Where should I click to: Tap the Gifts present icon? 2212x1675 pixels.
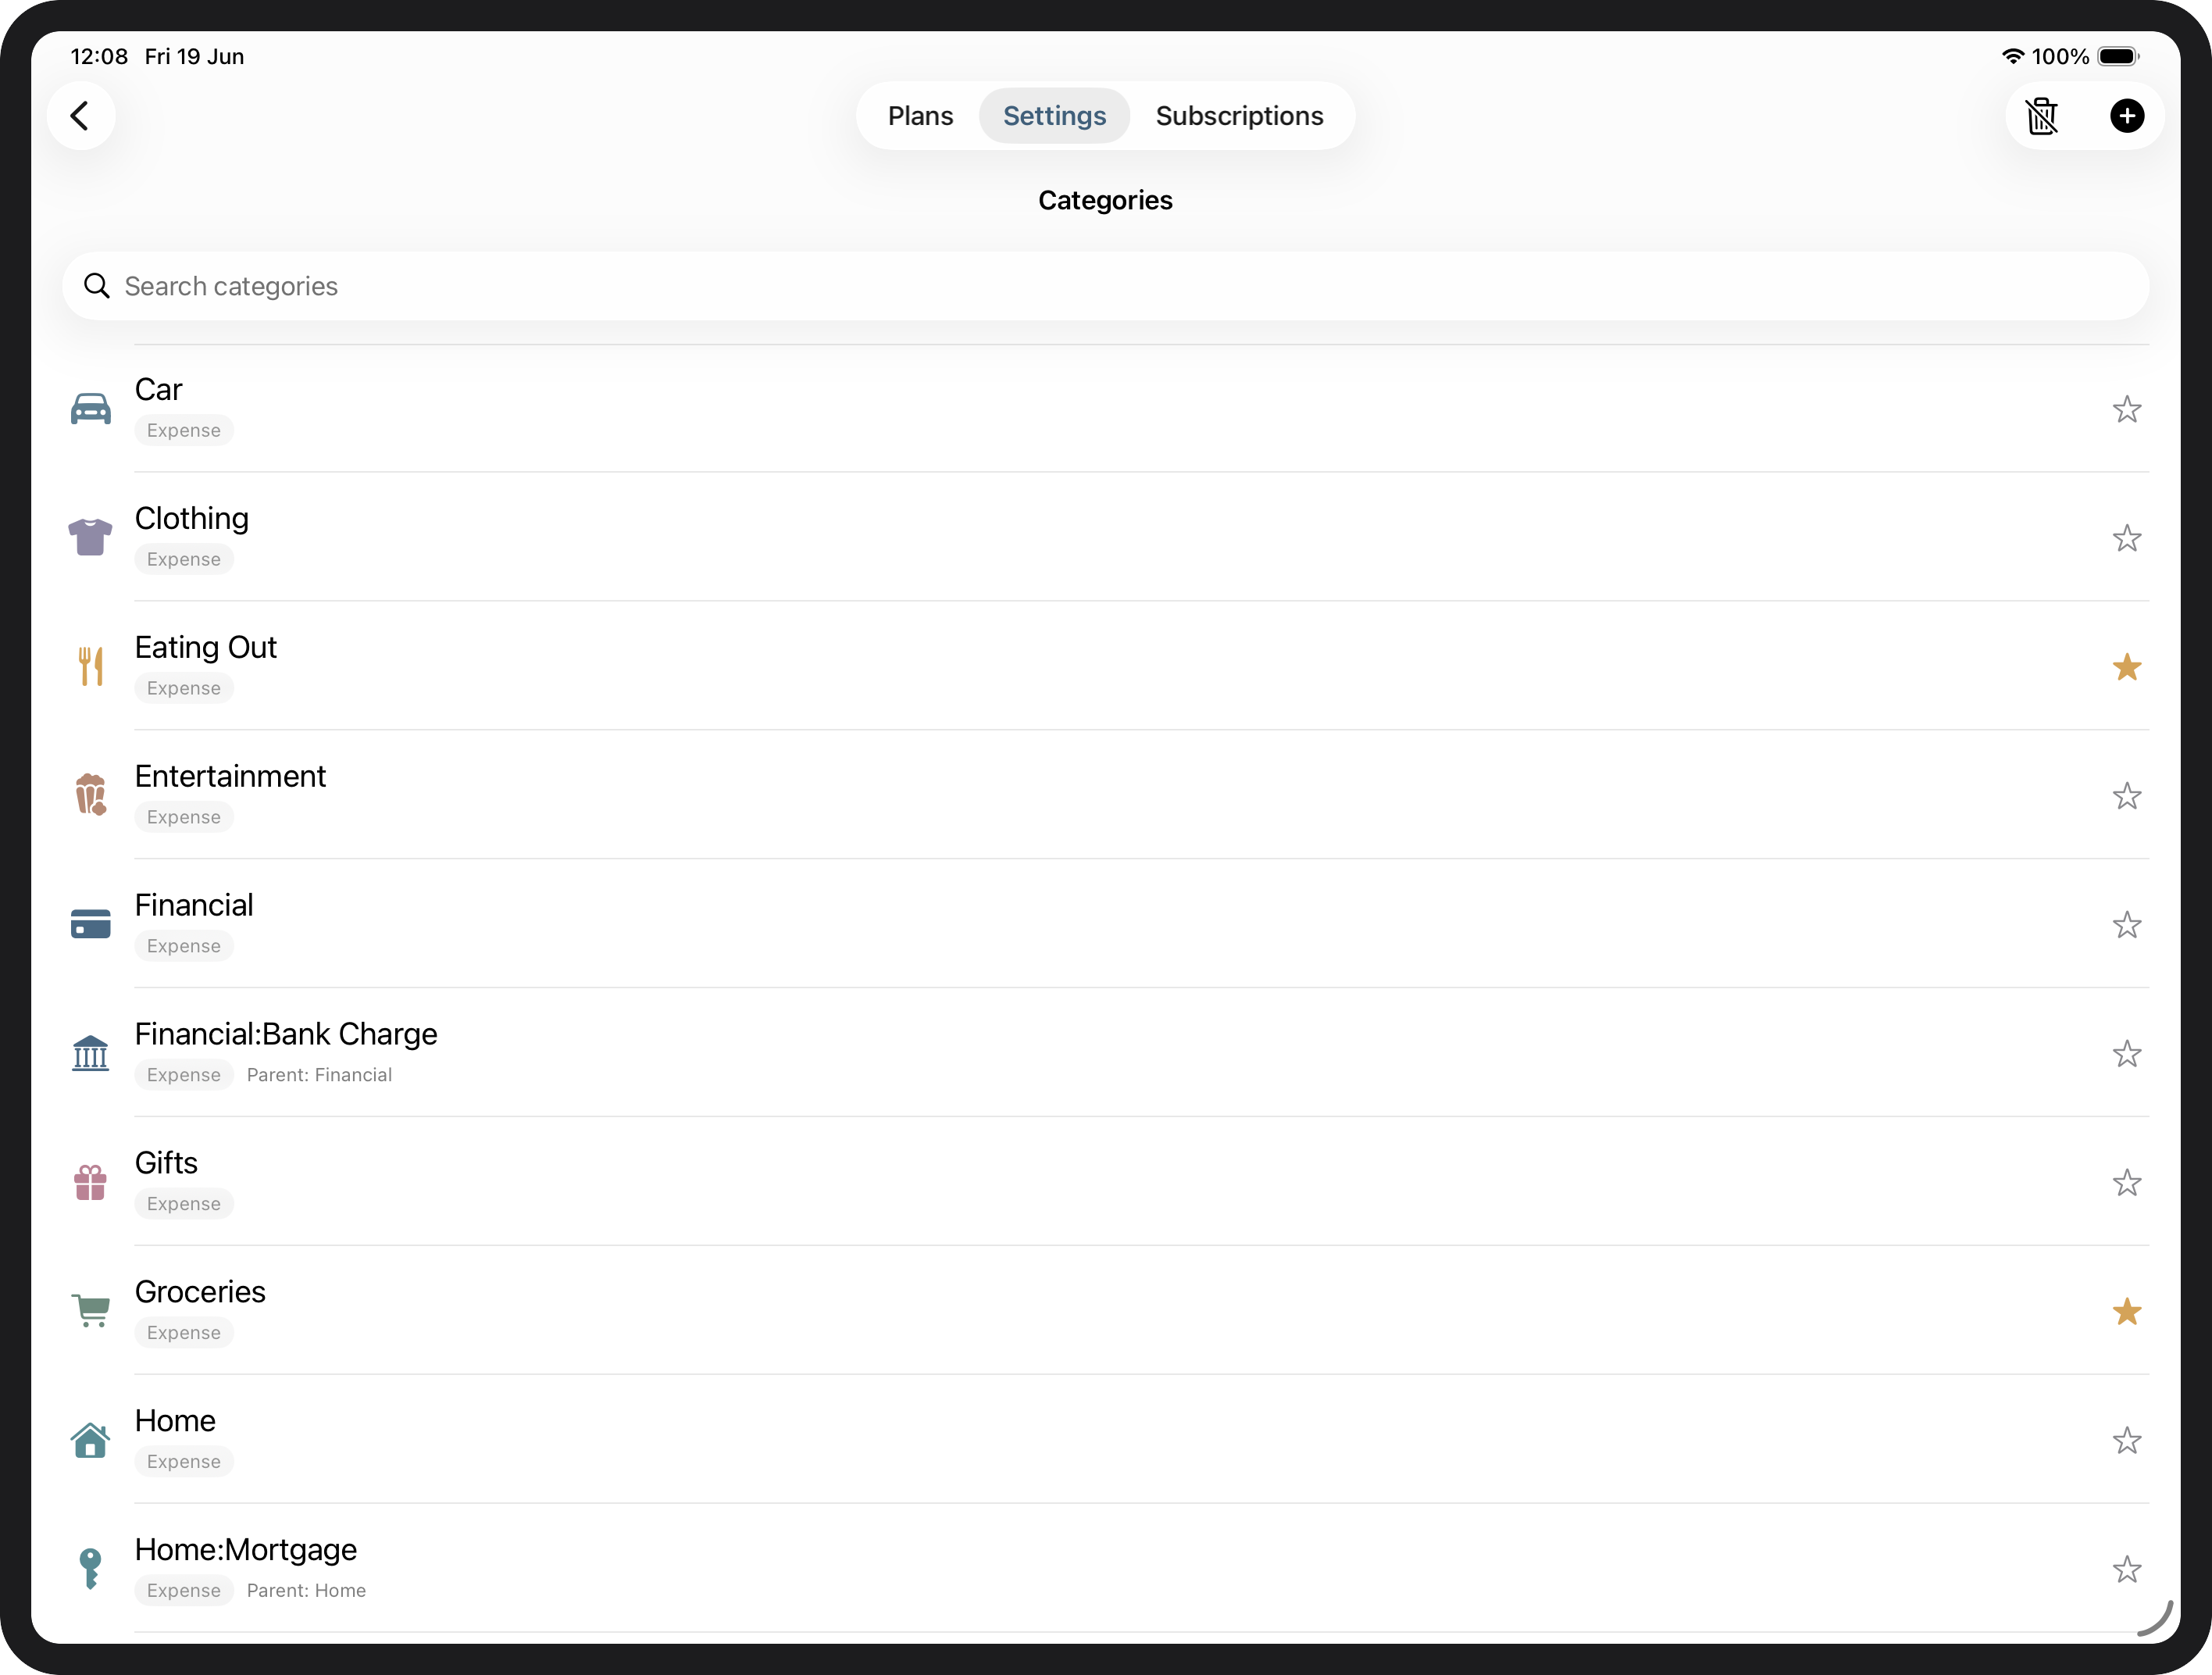91,1182
